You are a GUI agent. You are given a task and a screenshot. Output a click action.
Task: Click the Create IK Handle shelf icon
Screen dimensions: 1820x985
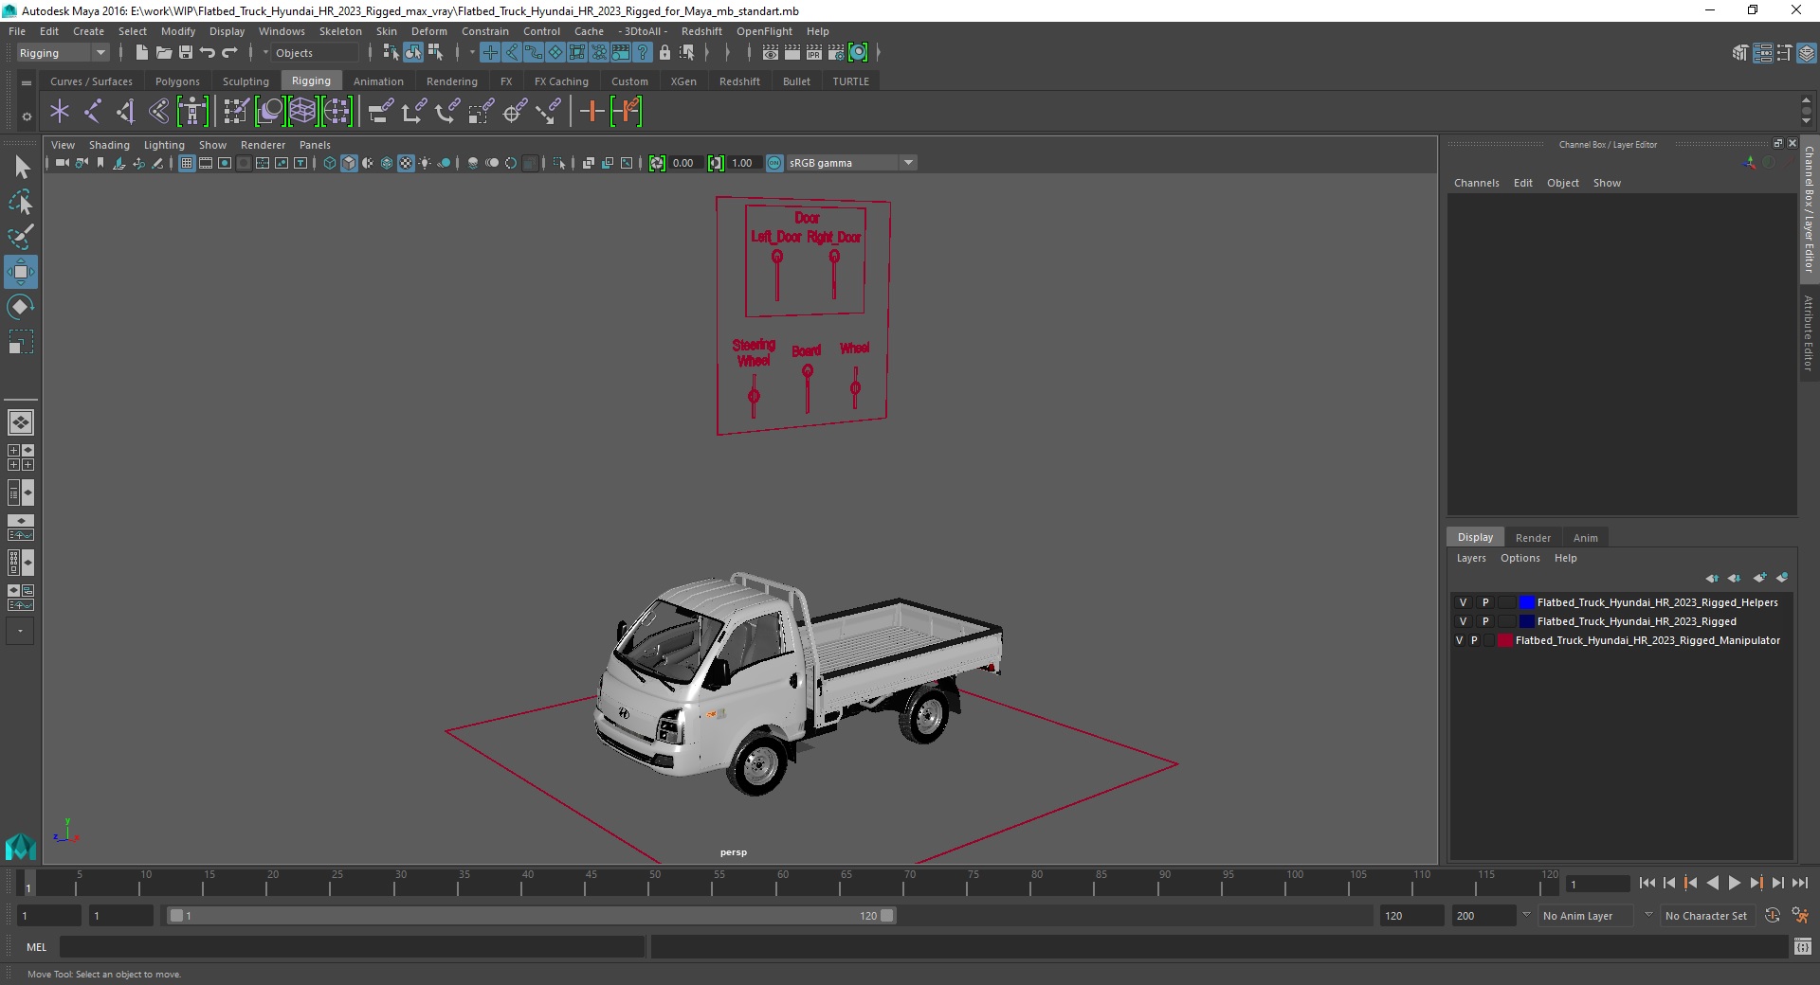[x=126, y=112]
